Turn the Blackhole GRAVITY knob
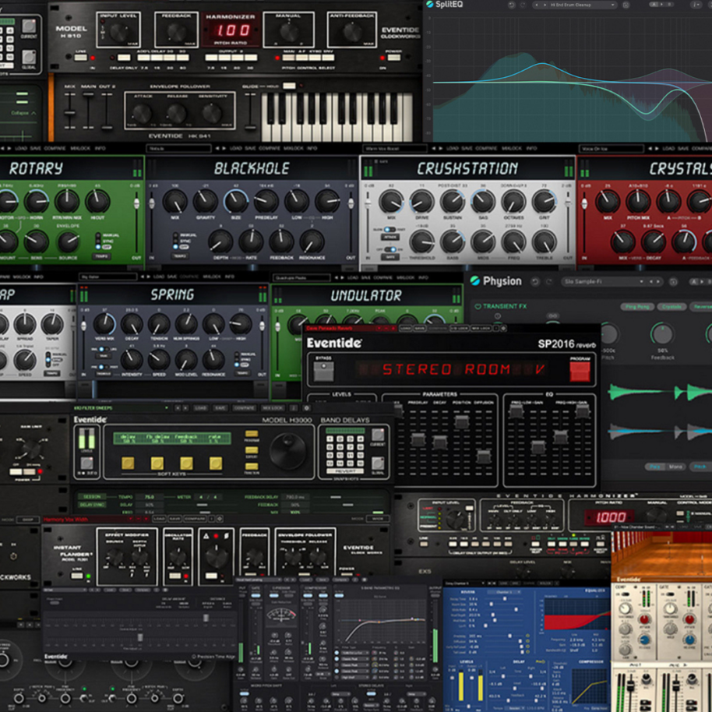The height and width of the screenshot is (712, 712). pos(205,201)
